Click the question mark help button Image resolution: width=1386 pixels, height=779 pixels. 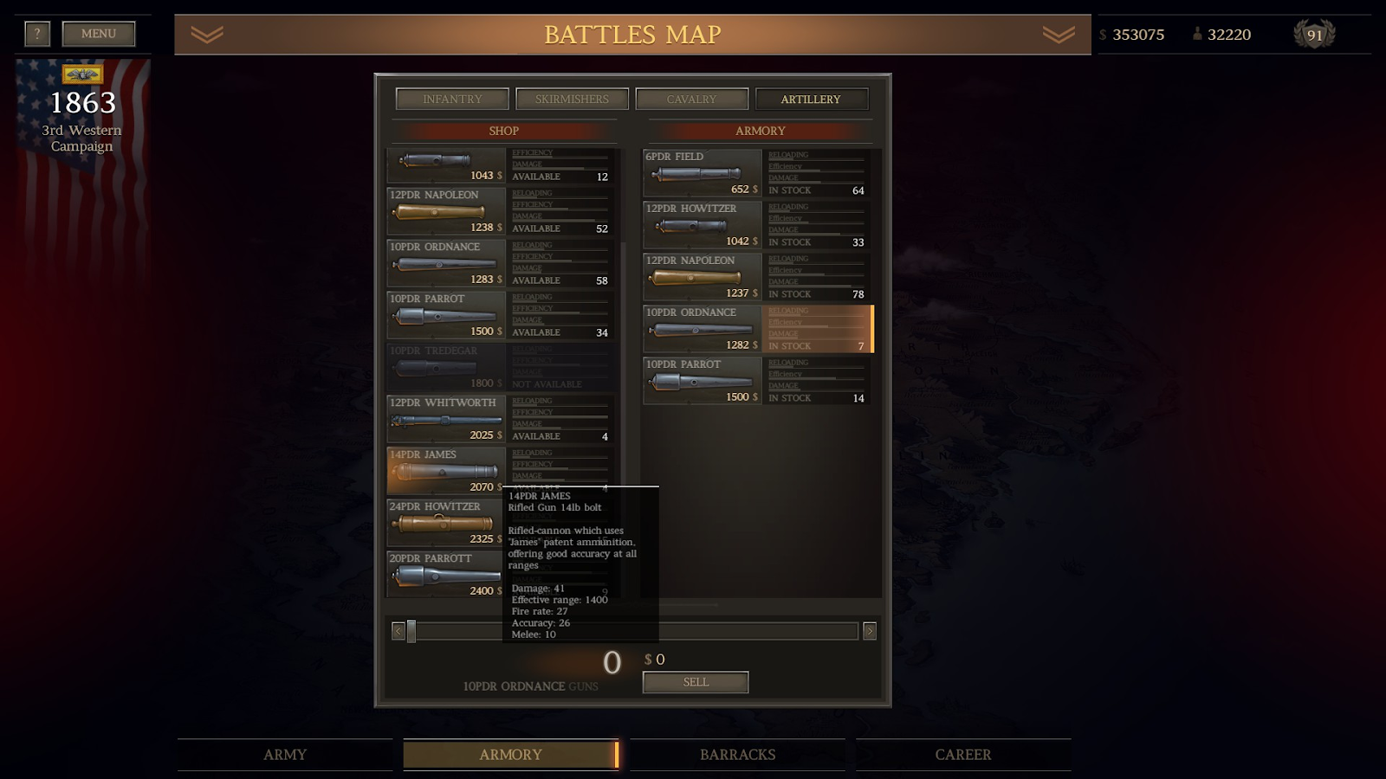(37, 34)
